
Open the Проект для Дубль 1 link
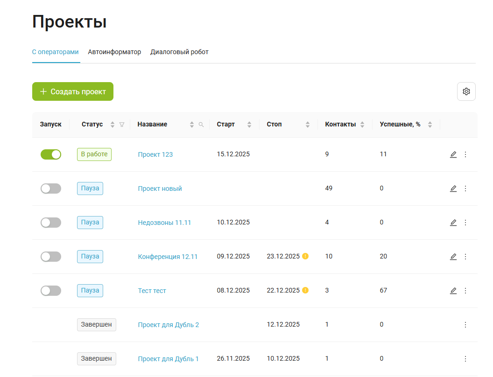click(x=168, y=359)
